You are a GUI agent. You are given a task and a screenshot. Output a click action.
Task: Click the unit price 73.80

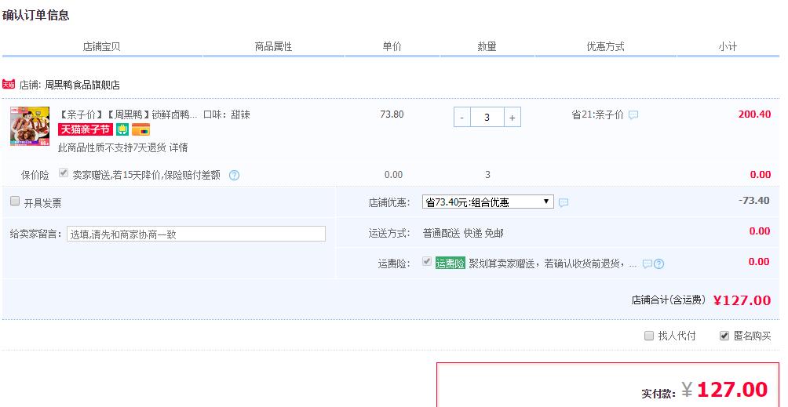[x=392, y=114]
